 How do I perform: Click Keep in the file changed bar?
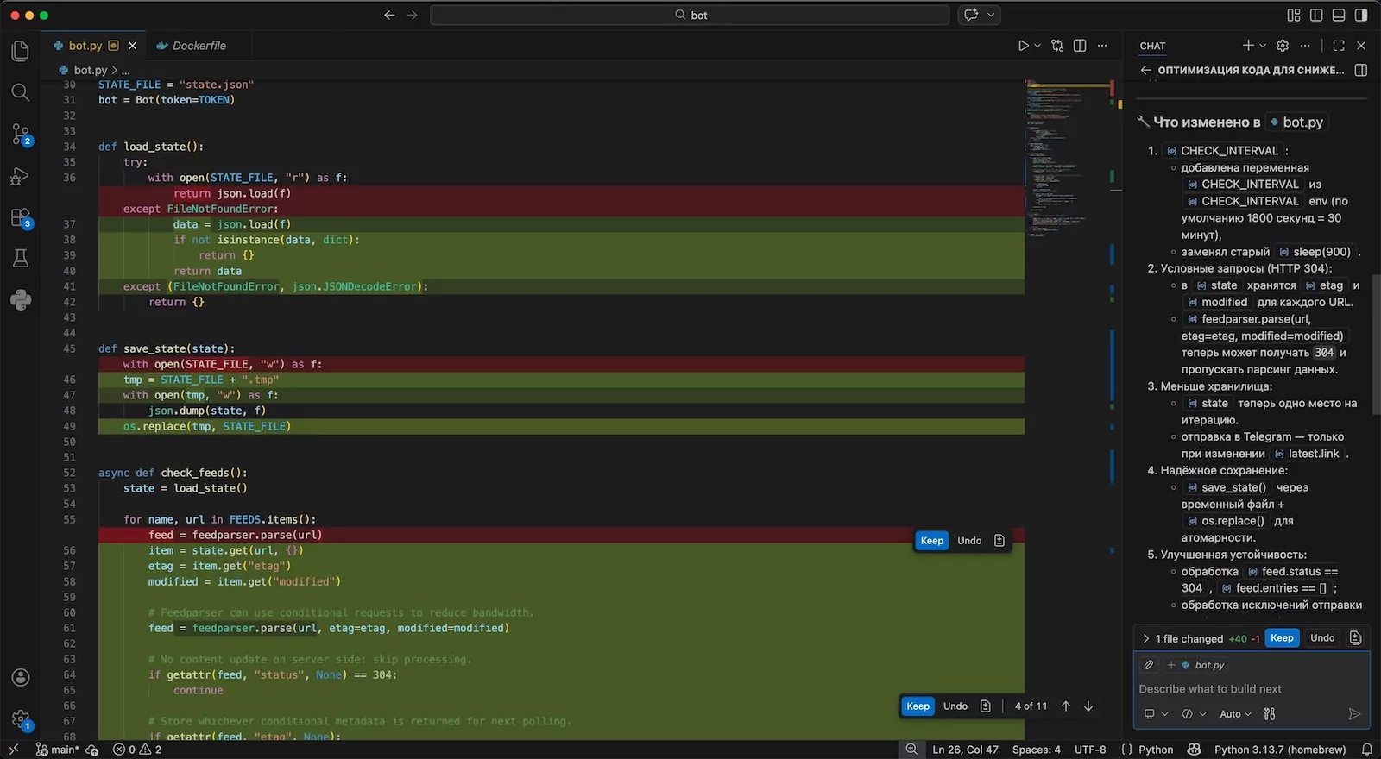(1282, 638)
